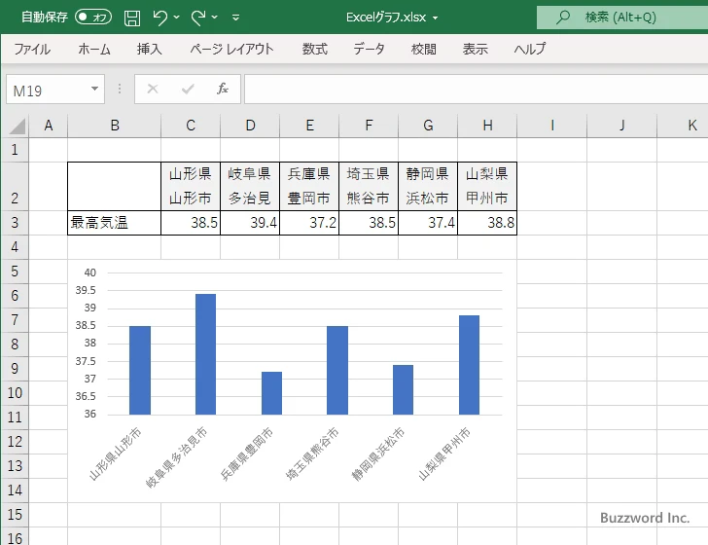Click the cell with value 37.4
Image resolution: width=708 pixels, height=545 pixels.
coord(428,223)
